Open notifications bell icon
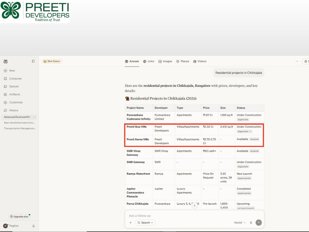309x232 pixels. [x=33, y=226]
